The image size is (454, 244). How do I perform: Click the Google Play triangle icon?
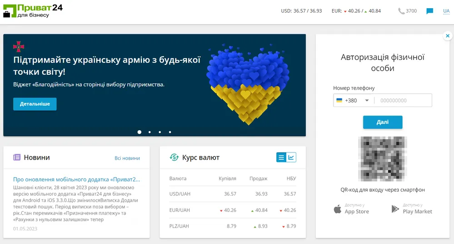point(395,209)
